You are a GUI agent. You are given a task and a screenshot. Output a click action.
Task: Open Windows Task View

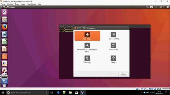point(52,93)
